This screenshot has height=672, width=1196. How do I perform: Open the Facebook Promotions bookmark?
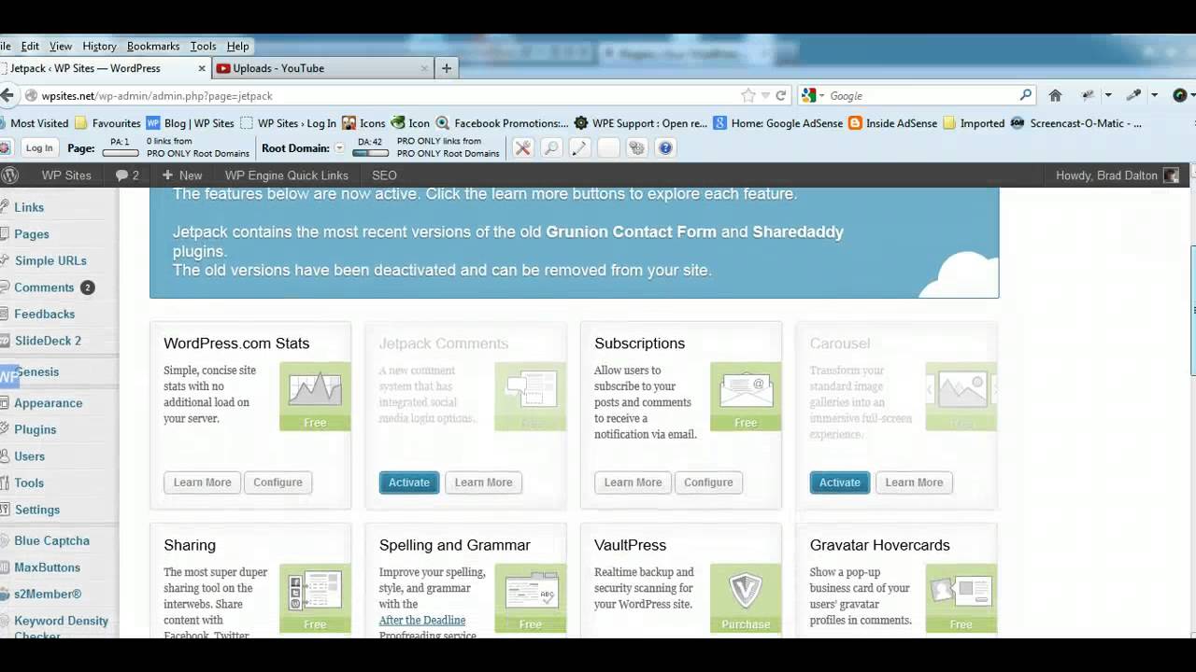[502, 123]
